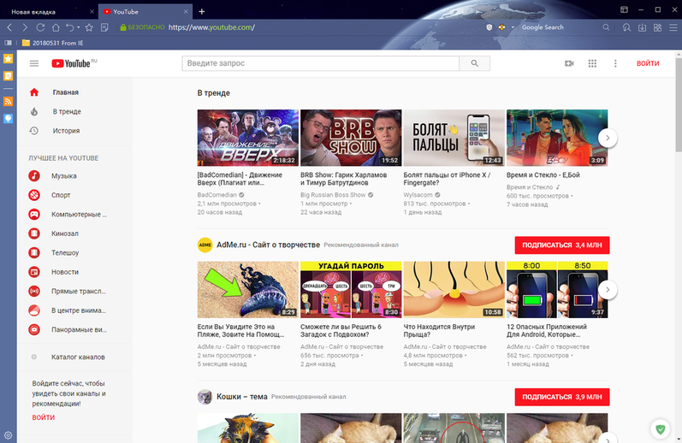Subscribe to AdMe.ru channel

562,245
